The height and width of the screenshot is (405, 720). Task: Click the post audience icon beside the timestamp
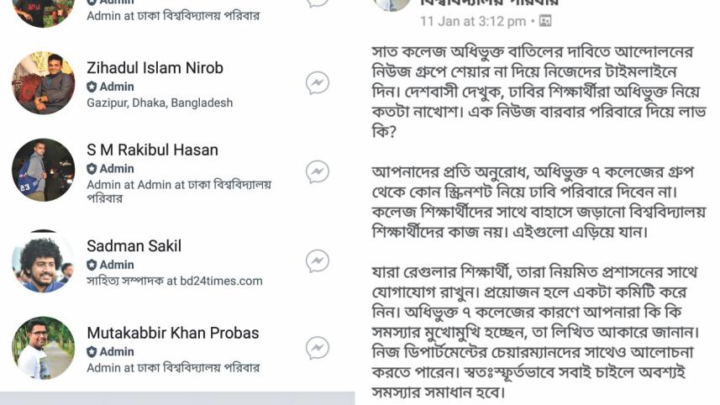(x=544, y=20)
